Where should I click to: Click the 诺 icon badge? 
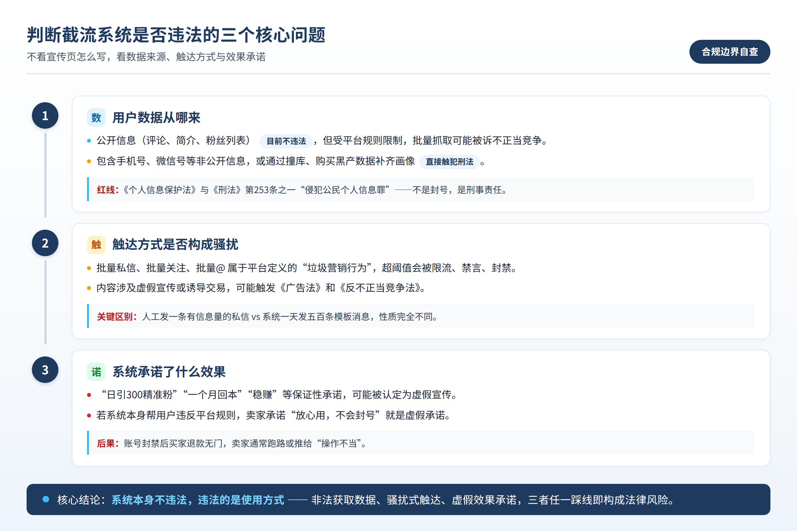pos(96,372)
